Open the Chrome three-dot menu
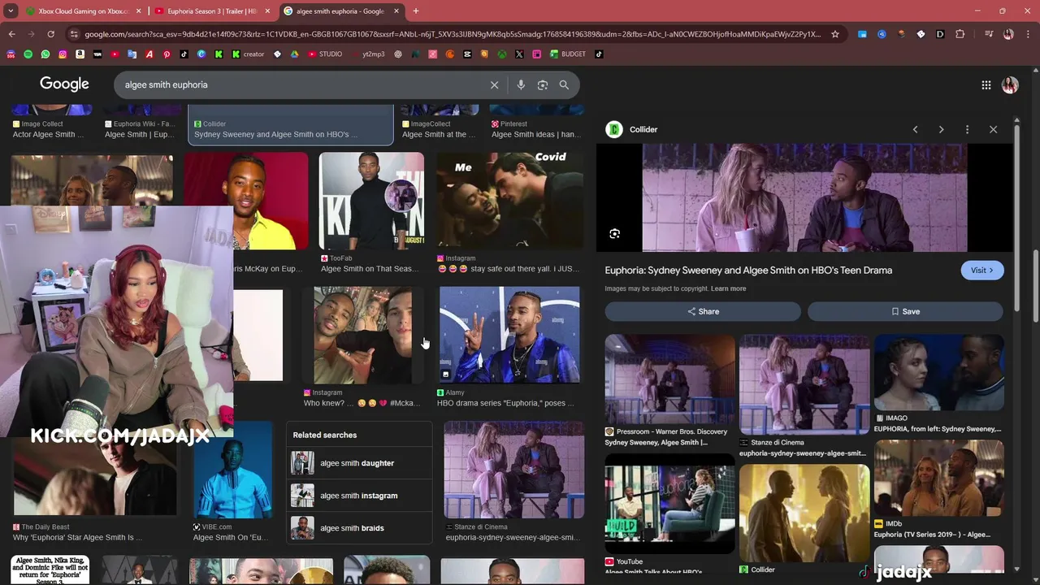The height and width of the screenshot is (585, 1040). (1027, 34)
